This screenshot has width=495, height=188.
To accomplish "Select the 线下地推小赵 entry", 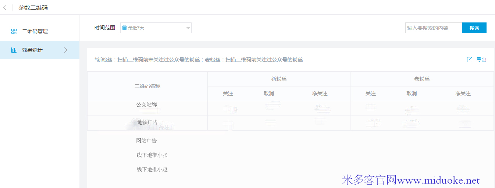I will [x=152, y=169].
